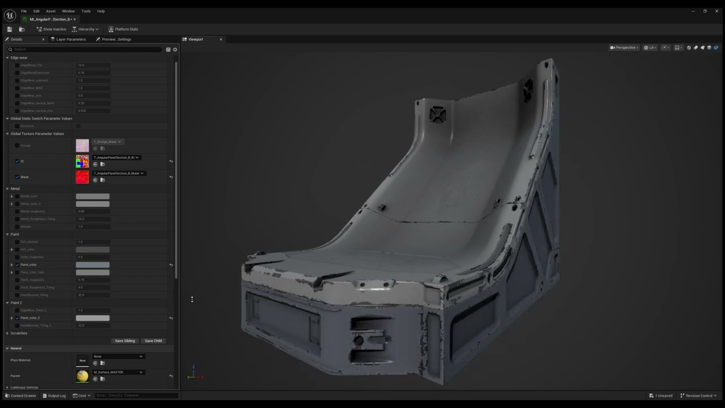This screenshot has width=725, height=408.
Task: Collapse Global Texture Parameter Values section
Action: click(7, 134)
